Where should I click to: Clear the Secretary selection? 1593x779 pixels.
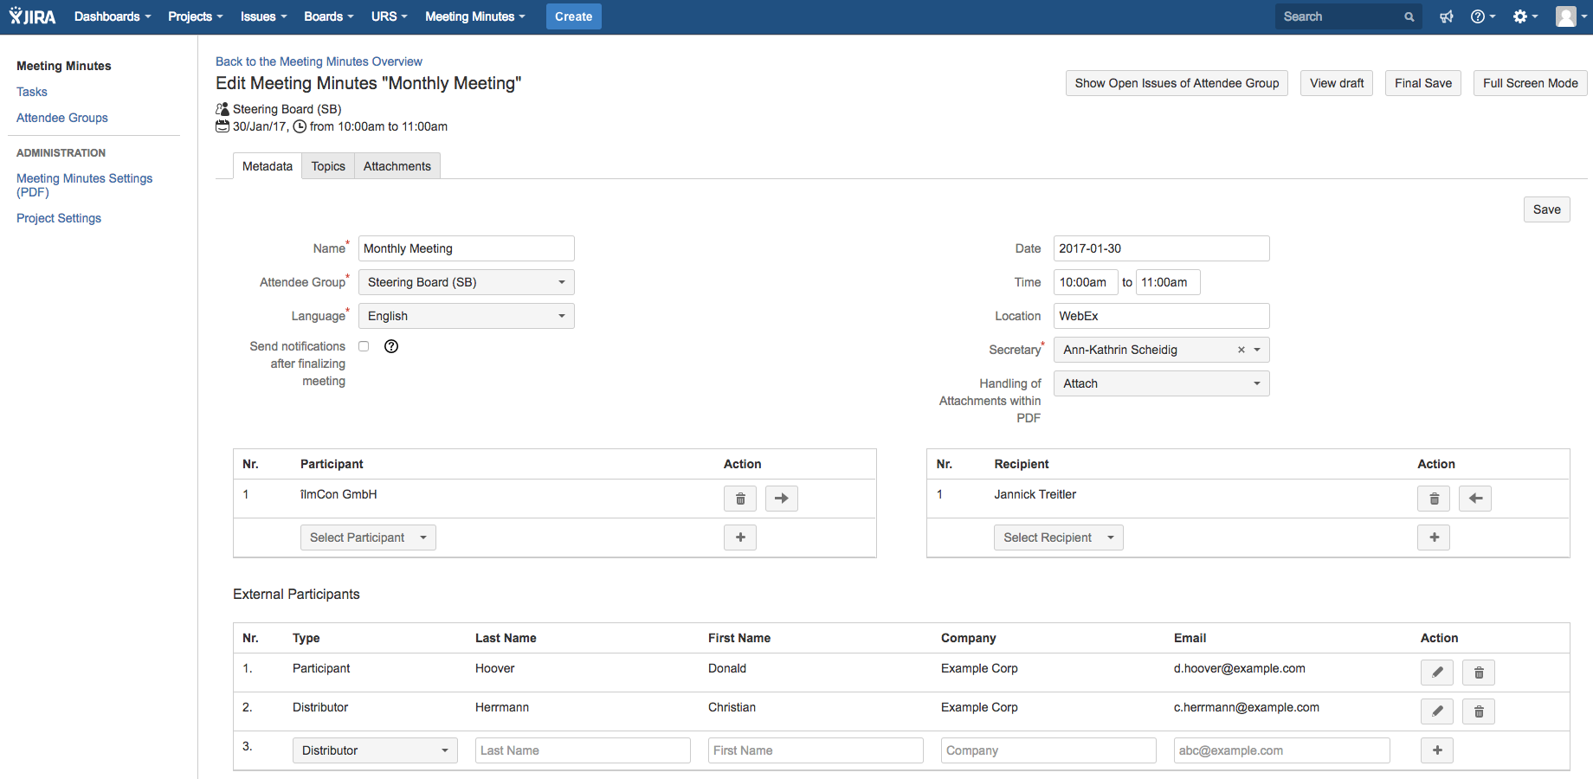pyautogui.click(x=1241, y=350)
